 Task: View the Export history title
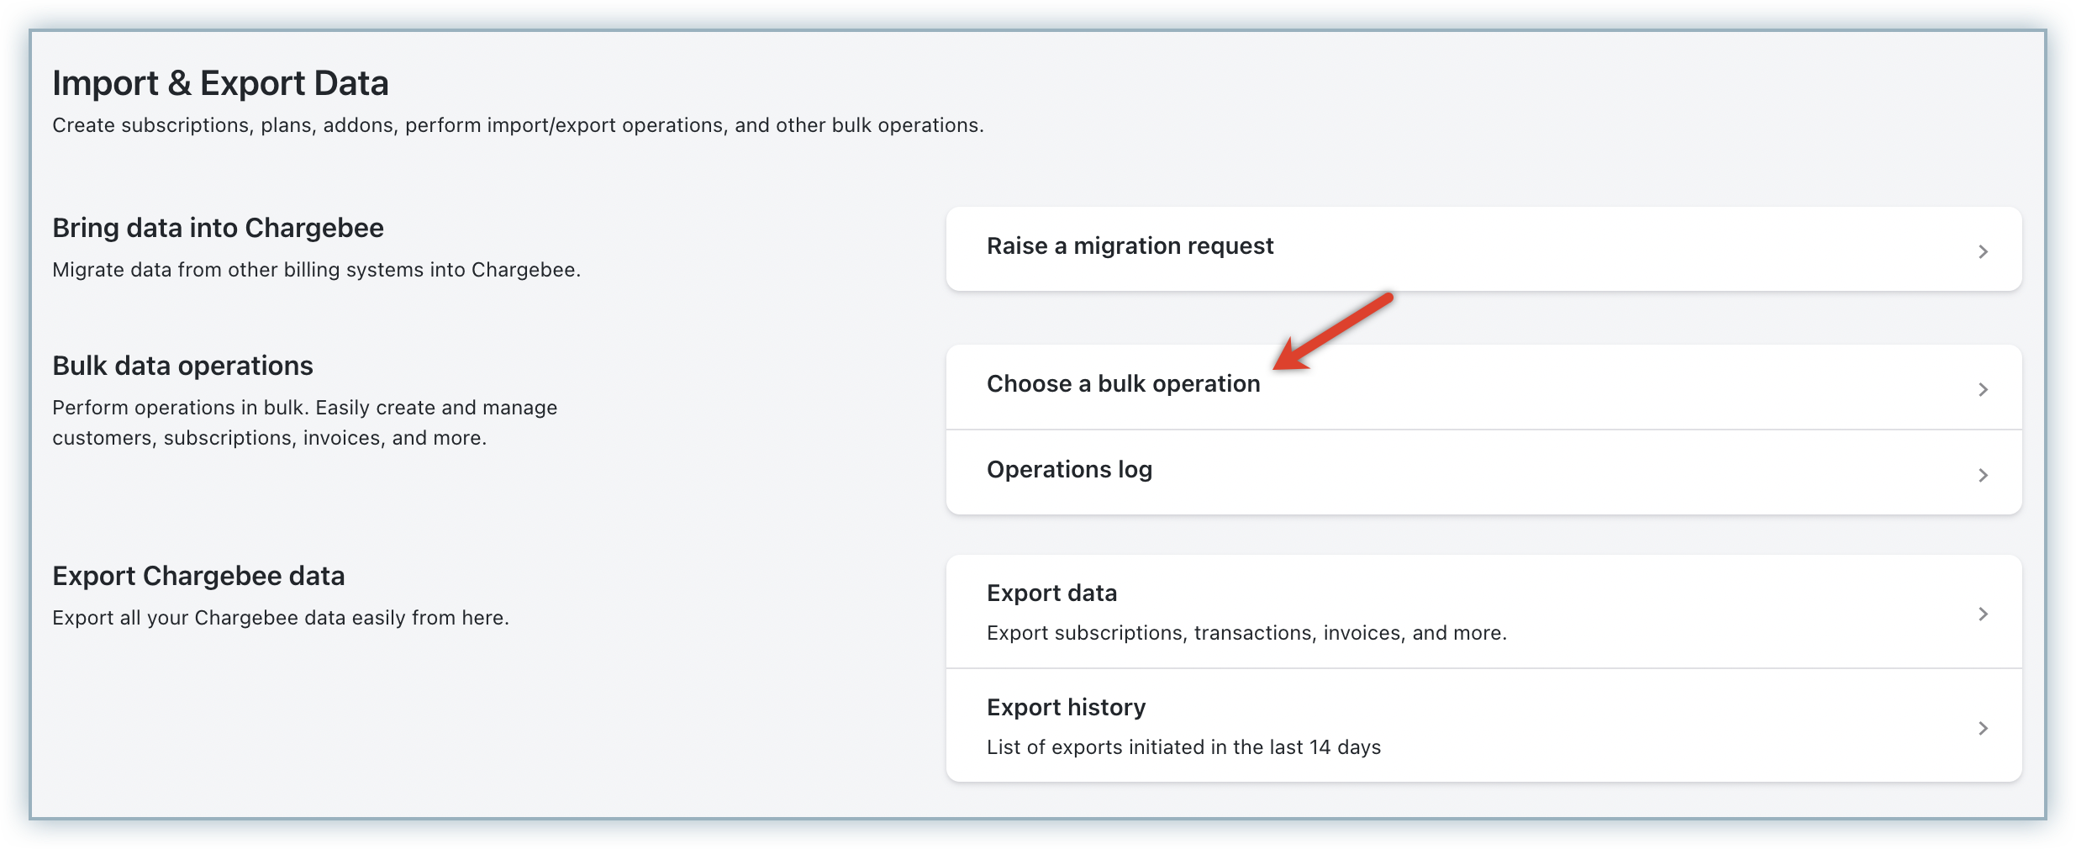[1066, 708]
